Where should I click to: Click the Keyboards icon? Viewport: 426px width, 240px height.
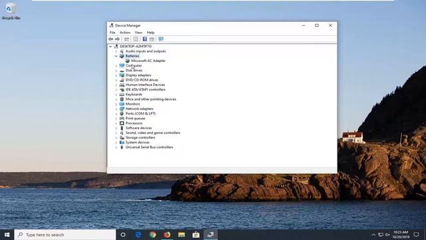(122, 95)
